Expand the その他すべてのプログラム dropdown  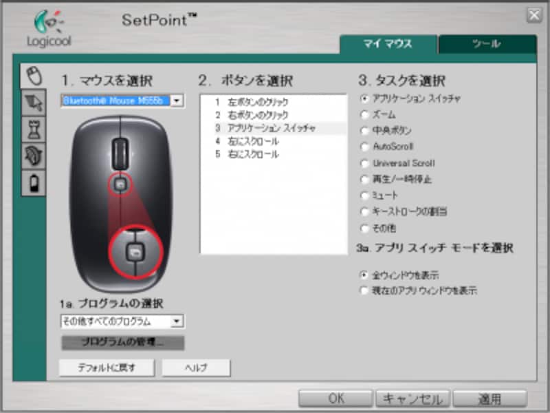point(177,321)
